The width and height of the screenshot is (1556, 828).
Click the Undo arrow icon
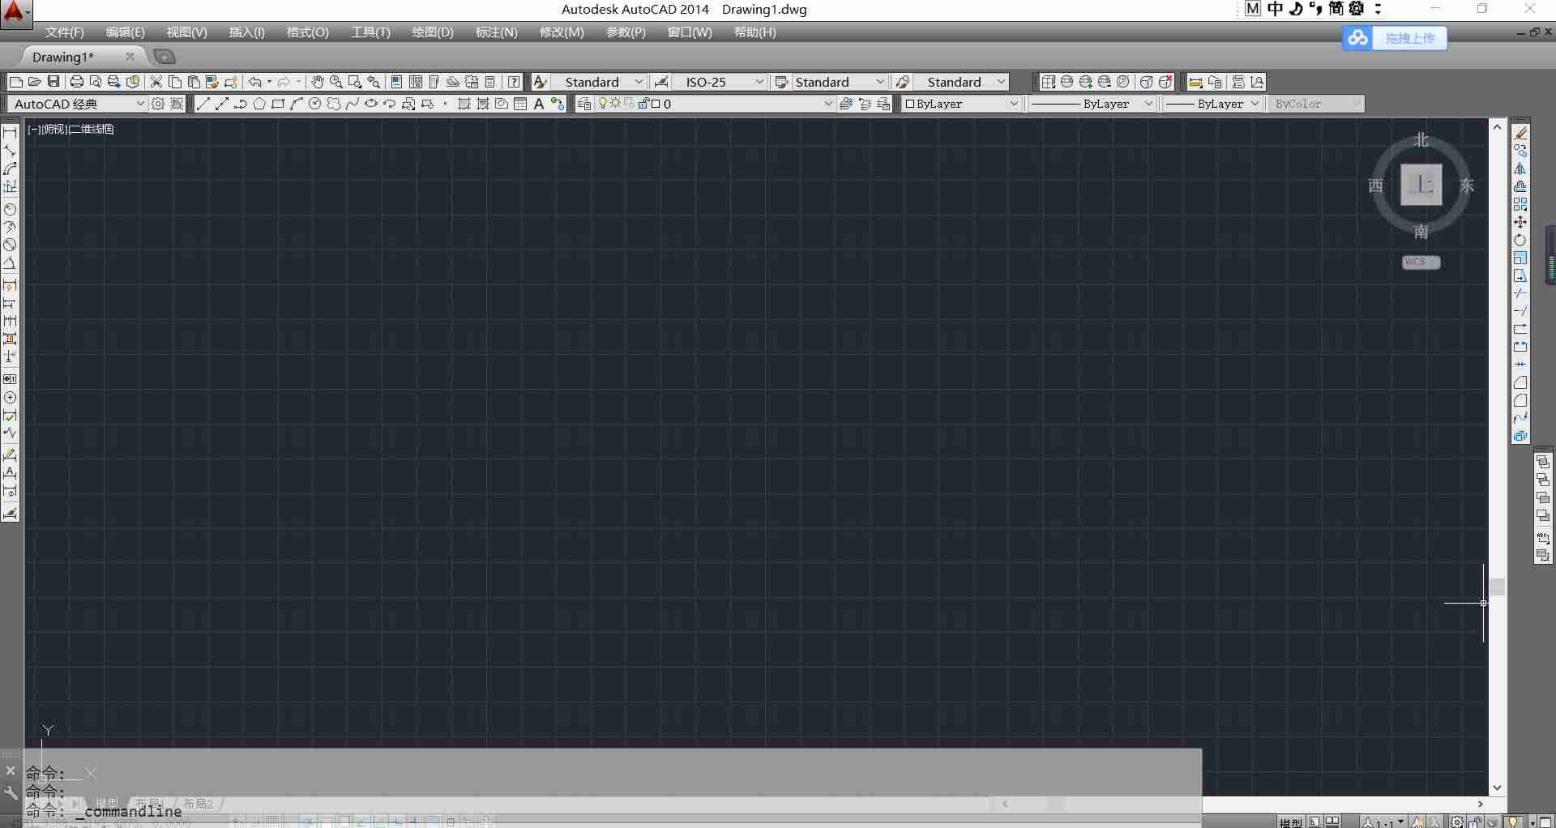(x=254, y=82)
